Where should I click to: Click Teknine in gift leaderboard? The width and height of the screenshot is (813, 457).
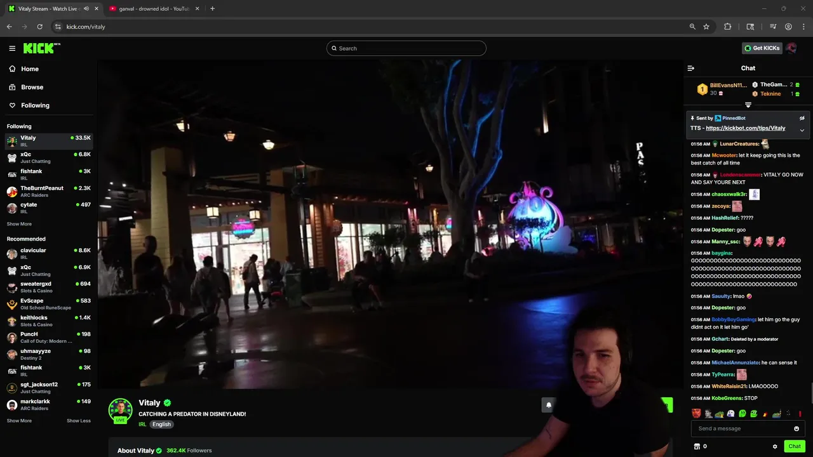pyautogui.click(x=770, y=94)
